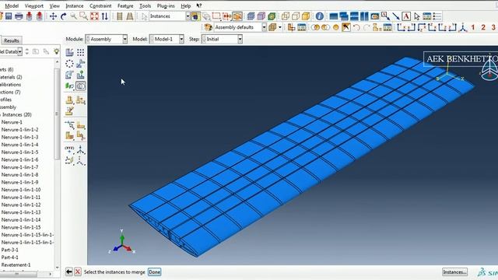Select the Magnify view tool
Viewport: 498px width, 280px height.
74,16
